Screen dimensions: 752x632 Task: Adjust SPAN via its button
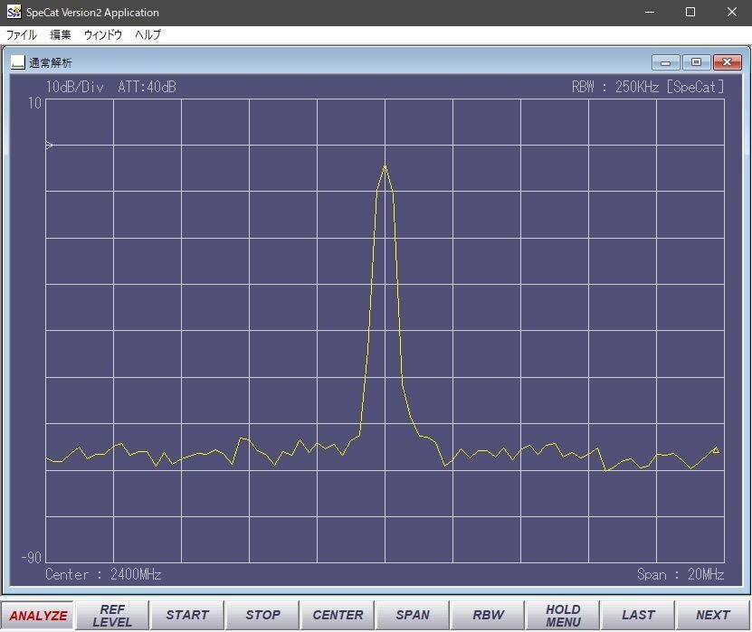click(413, 615)
